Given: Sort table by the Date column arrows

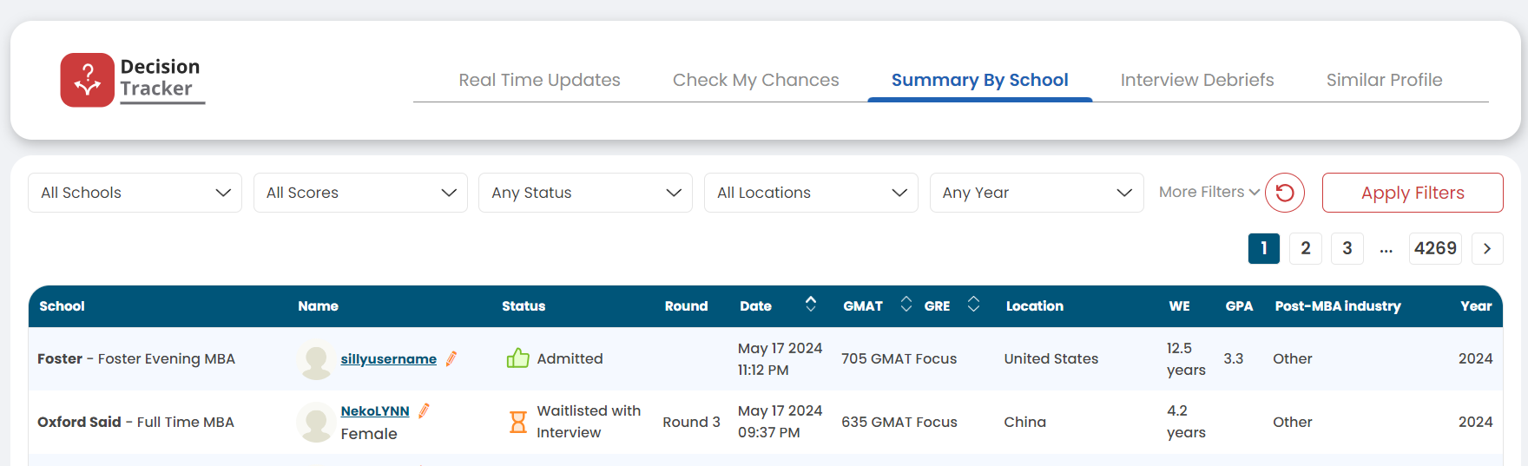Looking at the screenshot, I should [810, 304].
